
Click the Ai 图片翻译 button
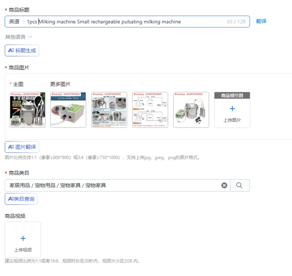tap(22, 147)
